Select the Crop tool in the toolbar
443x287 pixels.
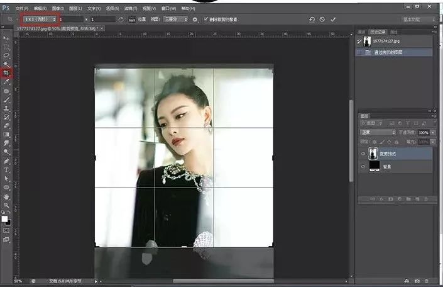point(7,73)
